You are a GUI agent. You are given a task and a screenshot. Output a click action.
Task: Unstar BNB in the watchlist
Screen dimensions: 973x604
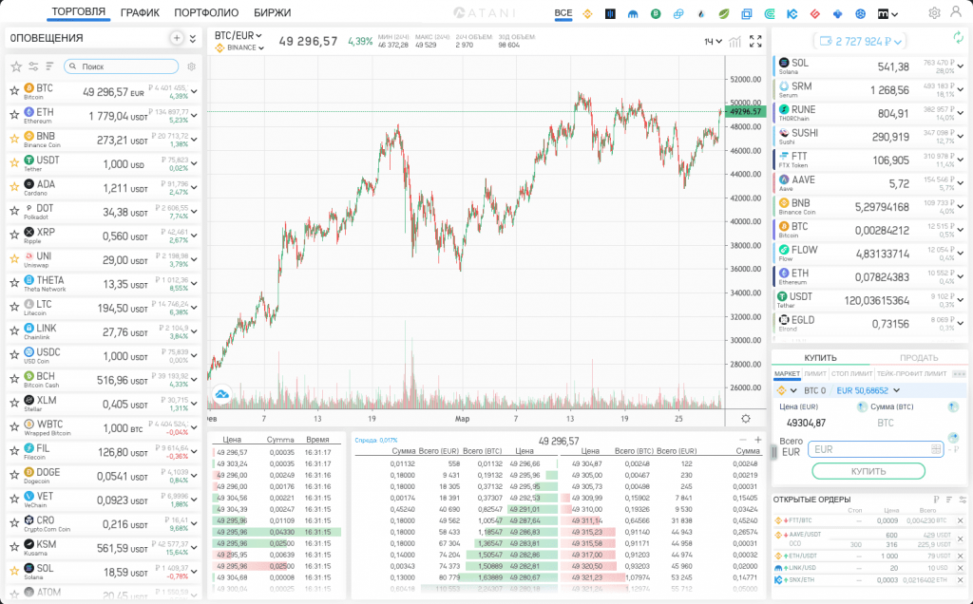coord(14,139)
